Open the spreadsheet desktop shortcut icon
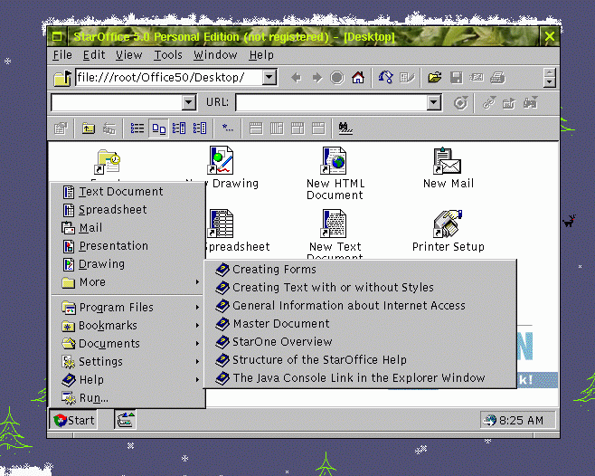 [x=221, y=224]
